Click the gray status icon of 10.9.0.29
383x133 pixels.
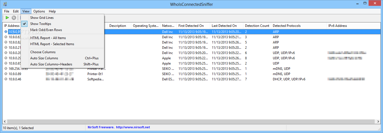[6, 58]
